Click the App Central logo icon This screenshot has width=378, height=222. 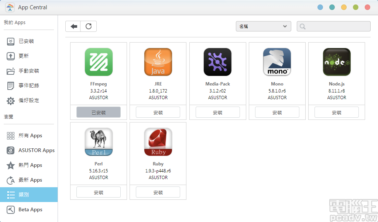click(10, 7)
